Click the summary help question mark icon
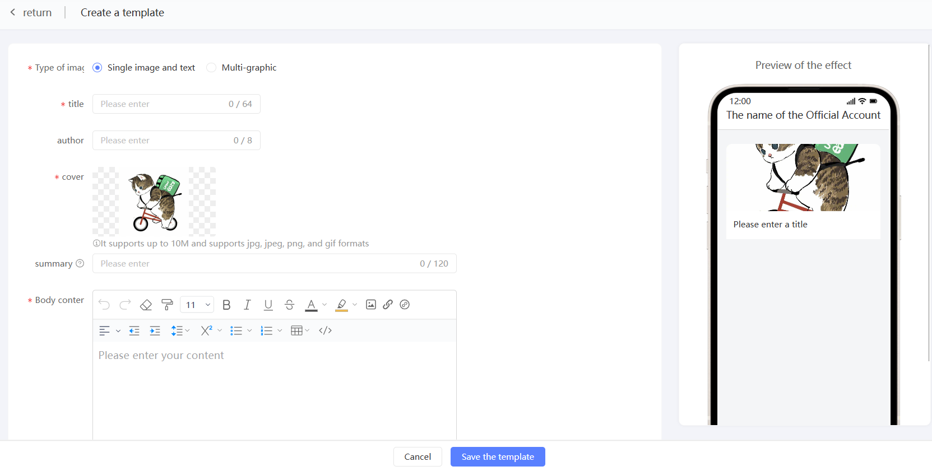932x471 pixels. (x=80, y=263)
